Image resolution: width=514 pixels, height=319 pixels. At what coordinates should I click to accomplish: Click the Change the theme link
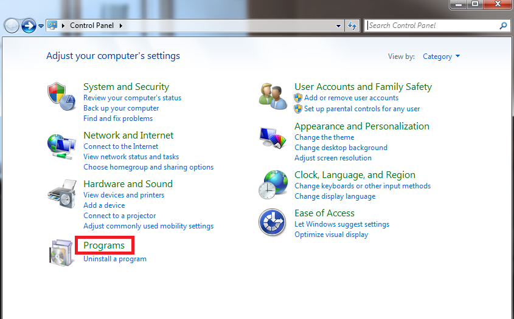324,137
